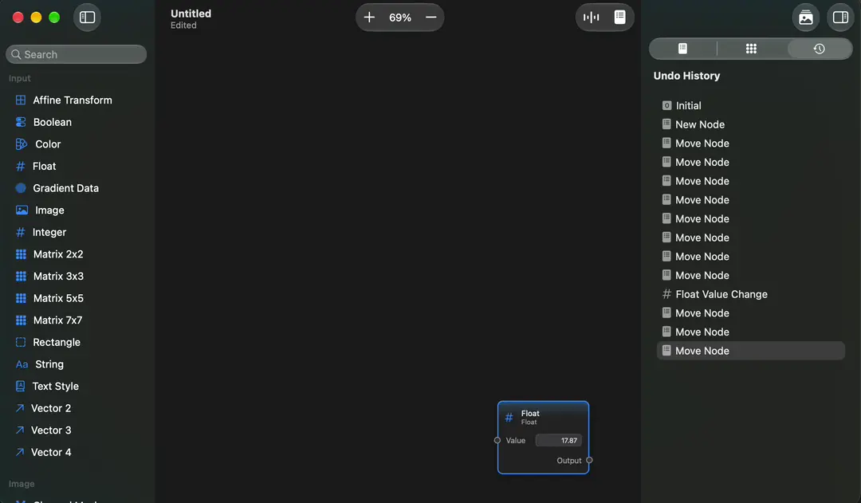
Task: Zoom in with the plus button
Action: pyautogui.click(x=369, y=18)
